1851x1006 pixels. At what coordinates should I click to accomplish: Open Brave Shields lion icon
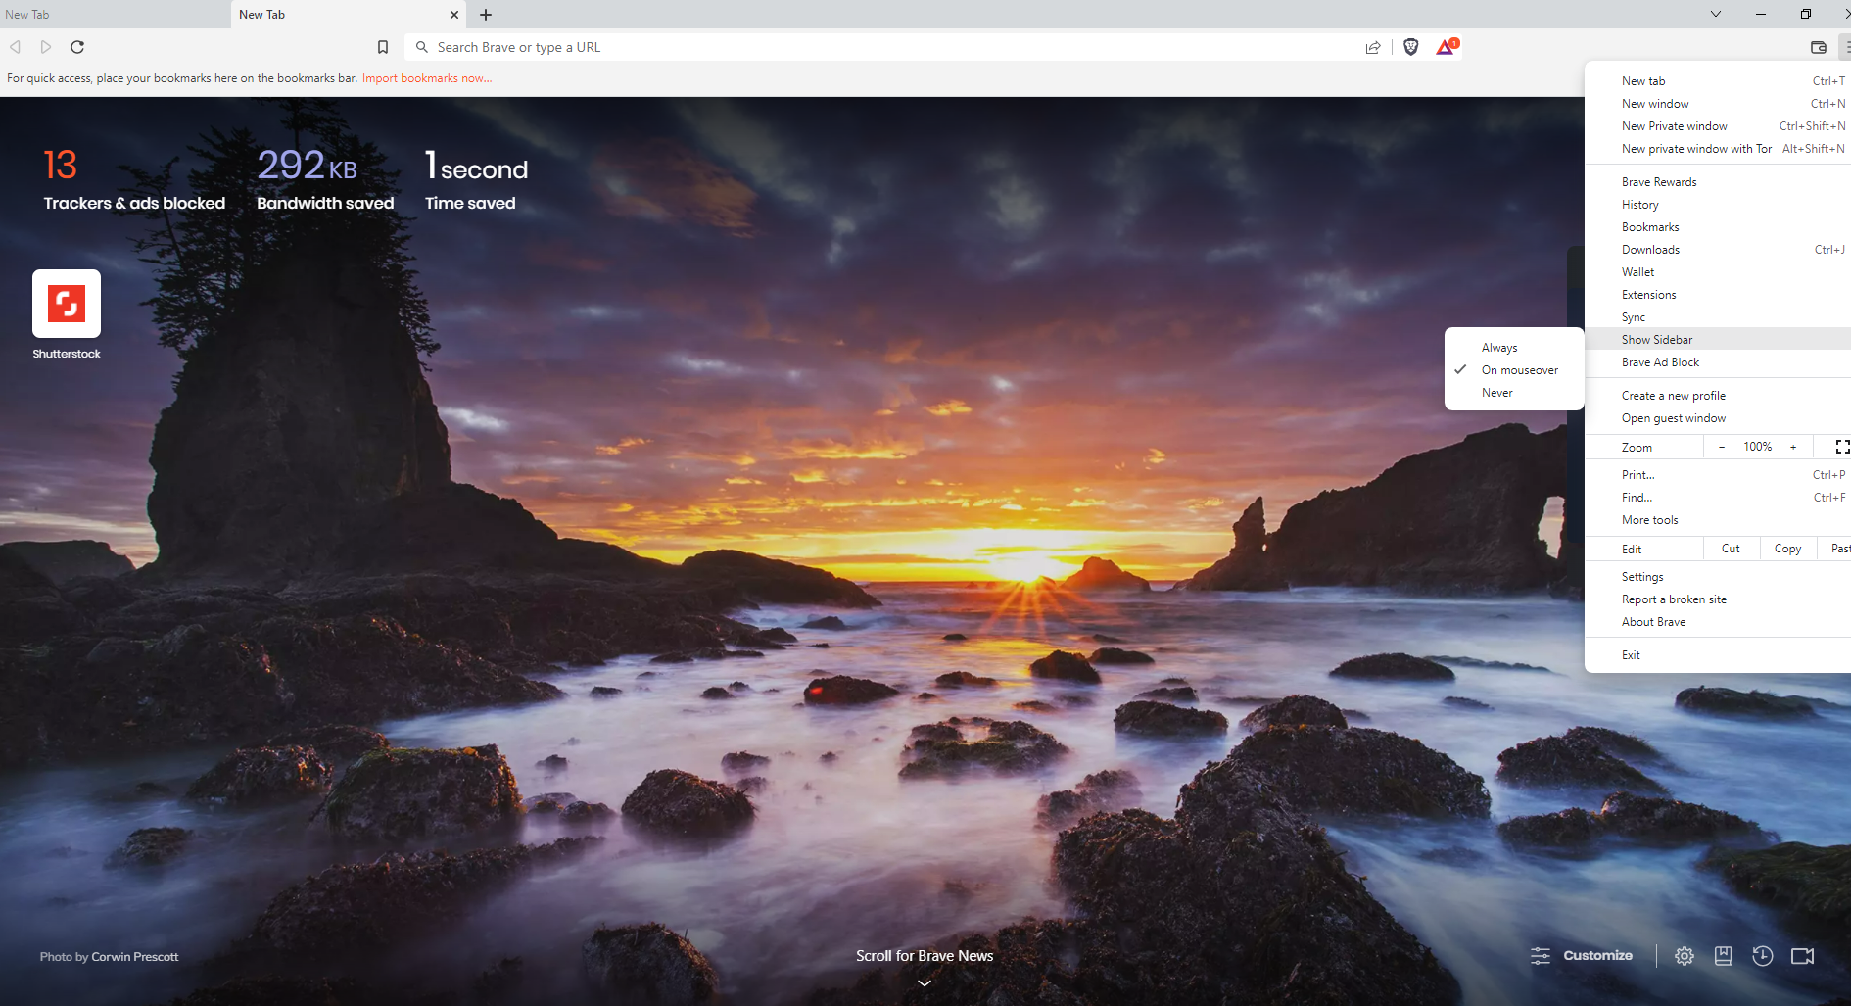click(x=1410, y=47)
